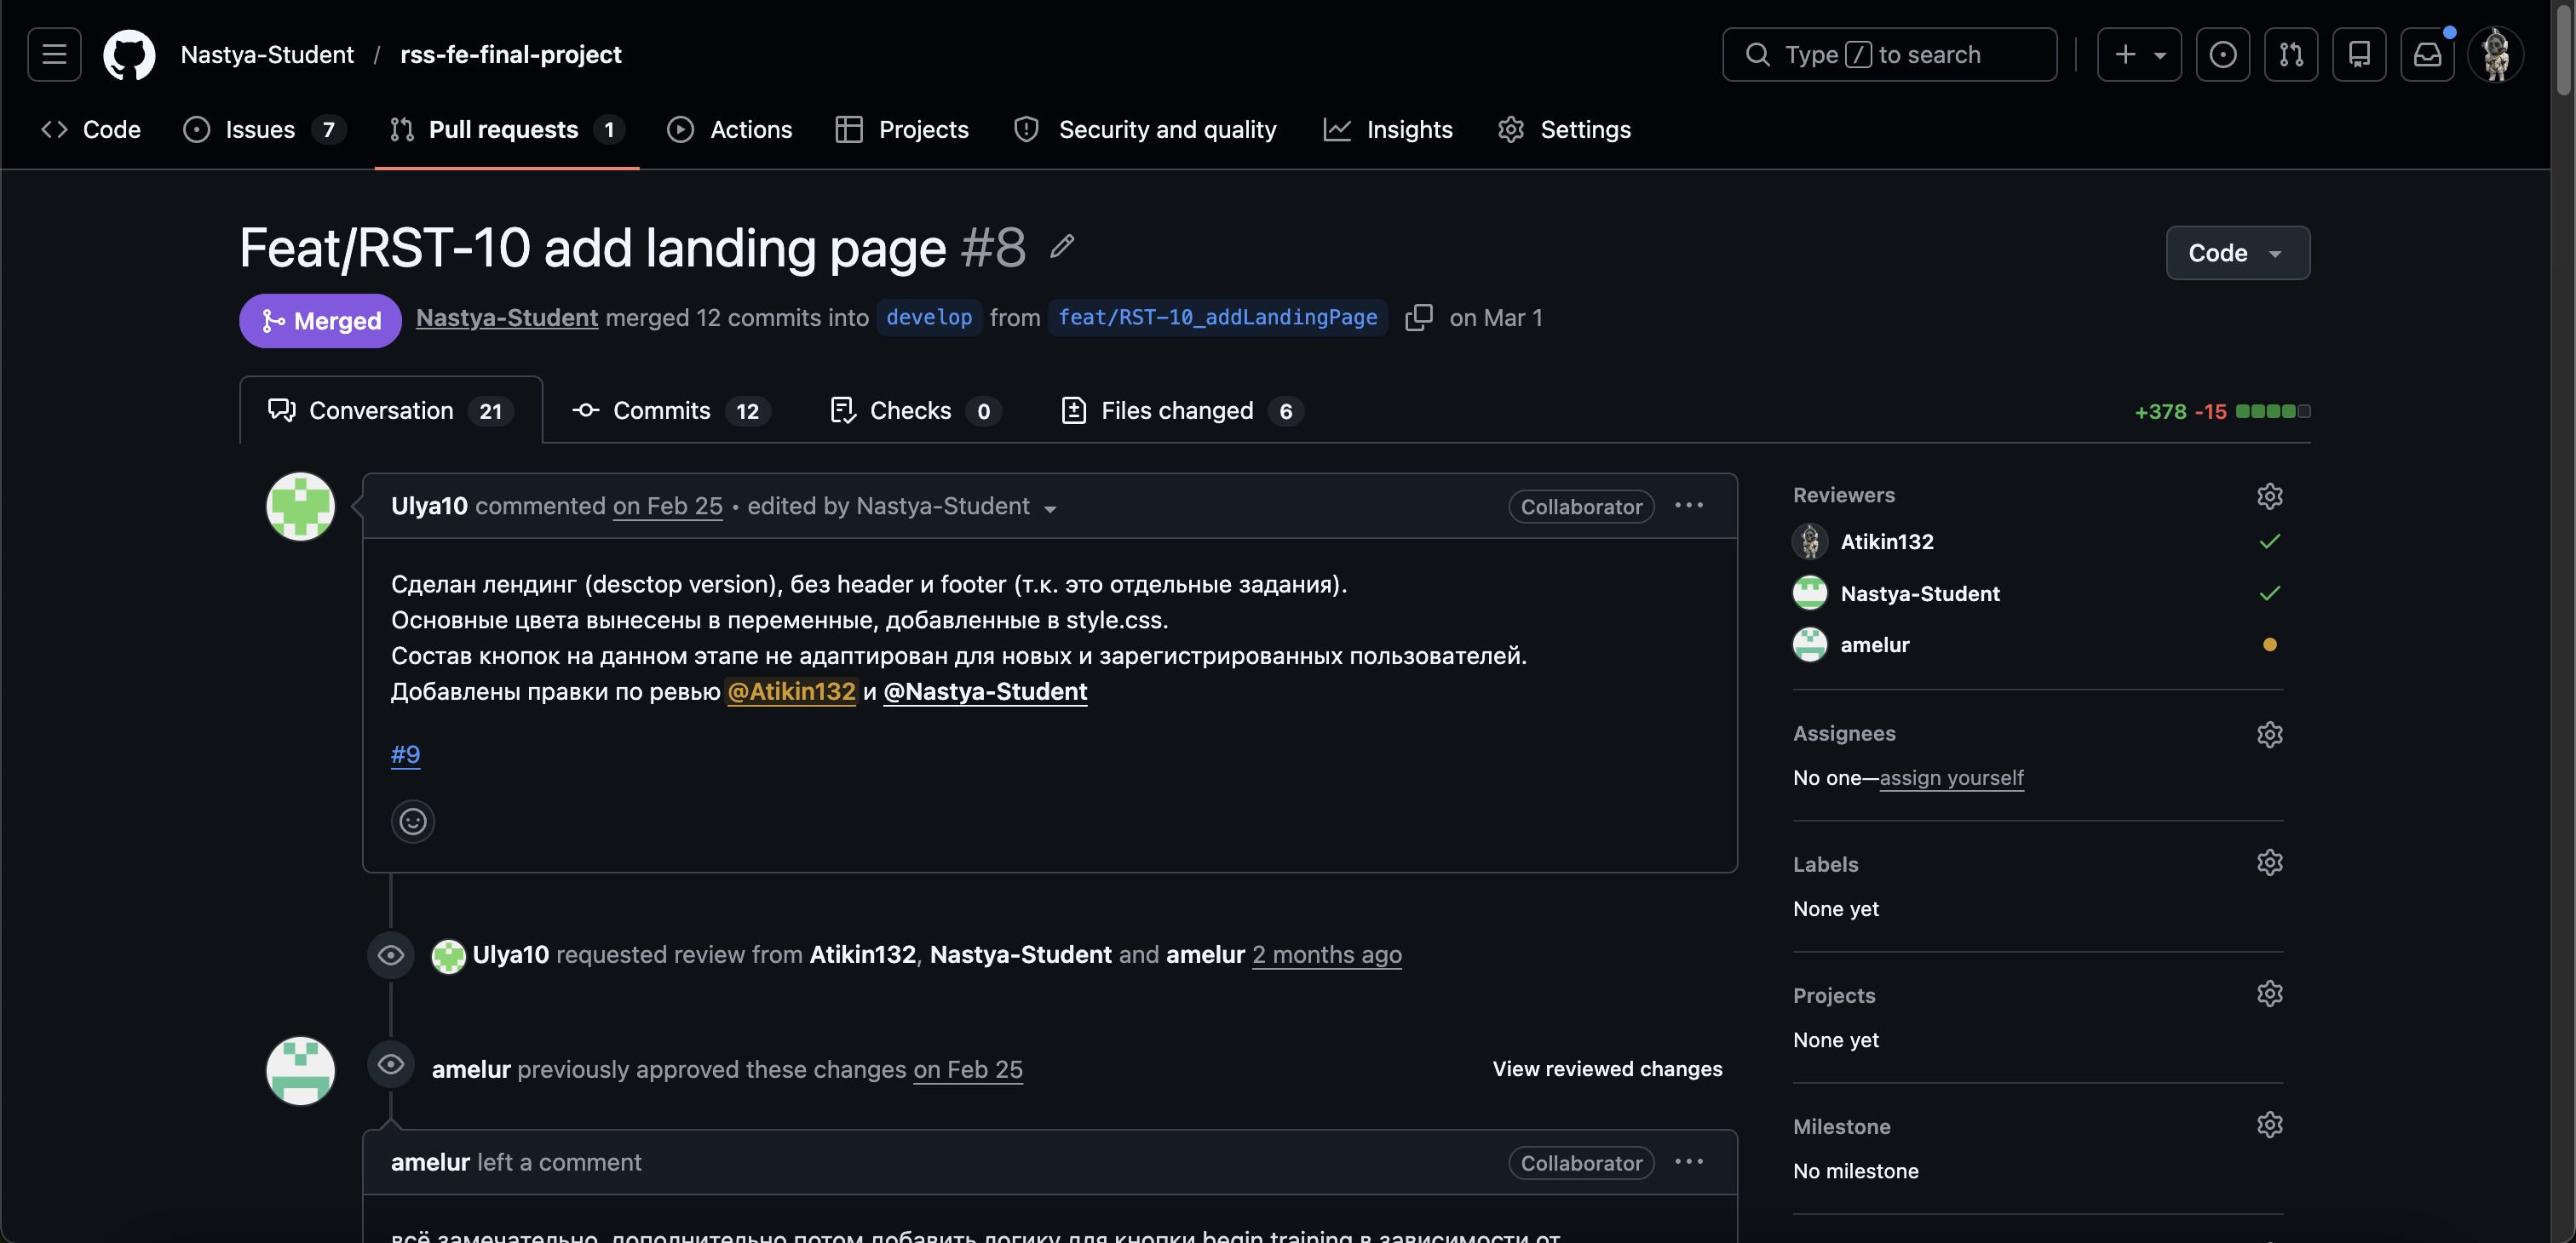
Task: Open GitHub notifications inbox
Action: pos(2428,55)
